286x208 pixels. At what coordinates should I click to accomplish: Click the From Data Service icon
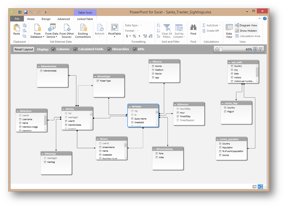[52, 28]
